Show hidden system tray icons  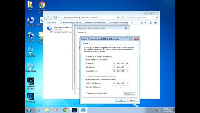(x=150, y=110)
